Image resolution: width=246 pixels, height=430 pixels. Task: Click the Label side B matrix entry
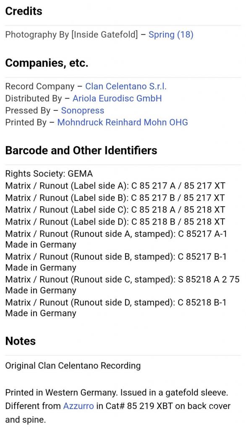click(x=115, y=198)
